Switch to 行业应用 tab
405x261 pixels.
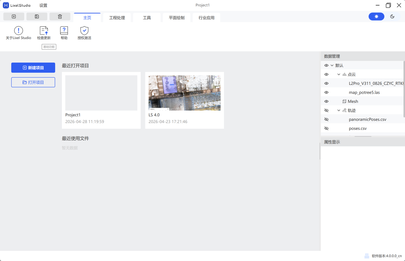[x=207, y=18]
